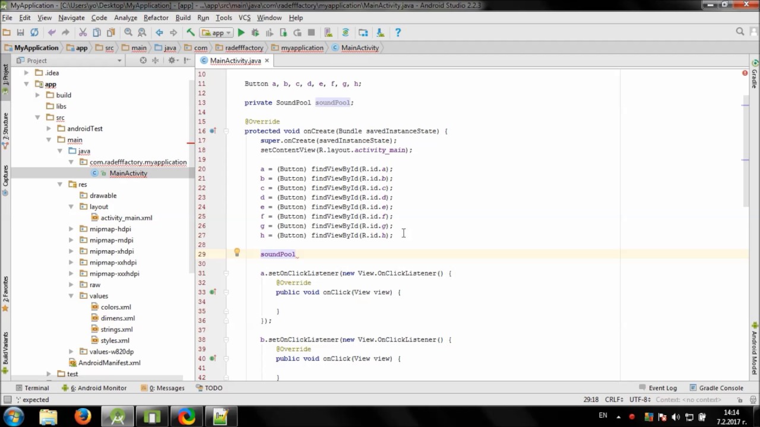Open the VCS menu
760x427 pixels.
pos(245,18)
